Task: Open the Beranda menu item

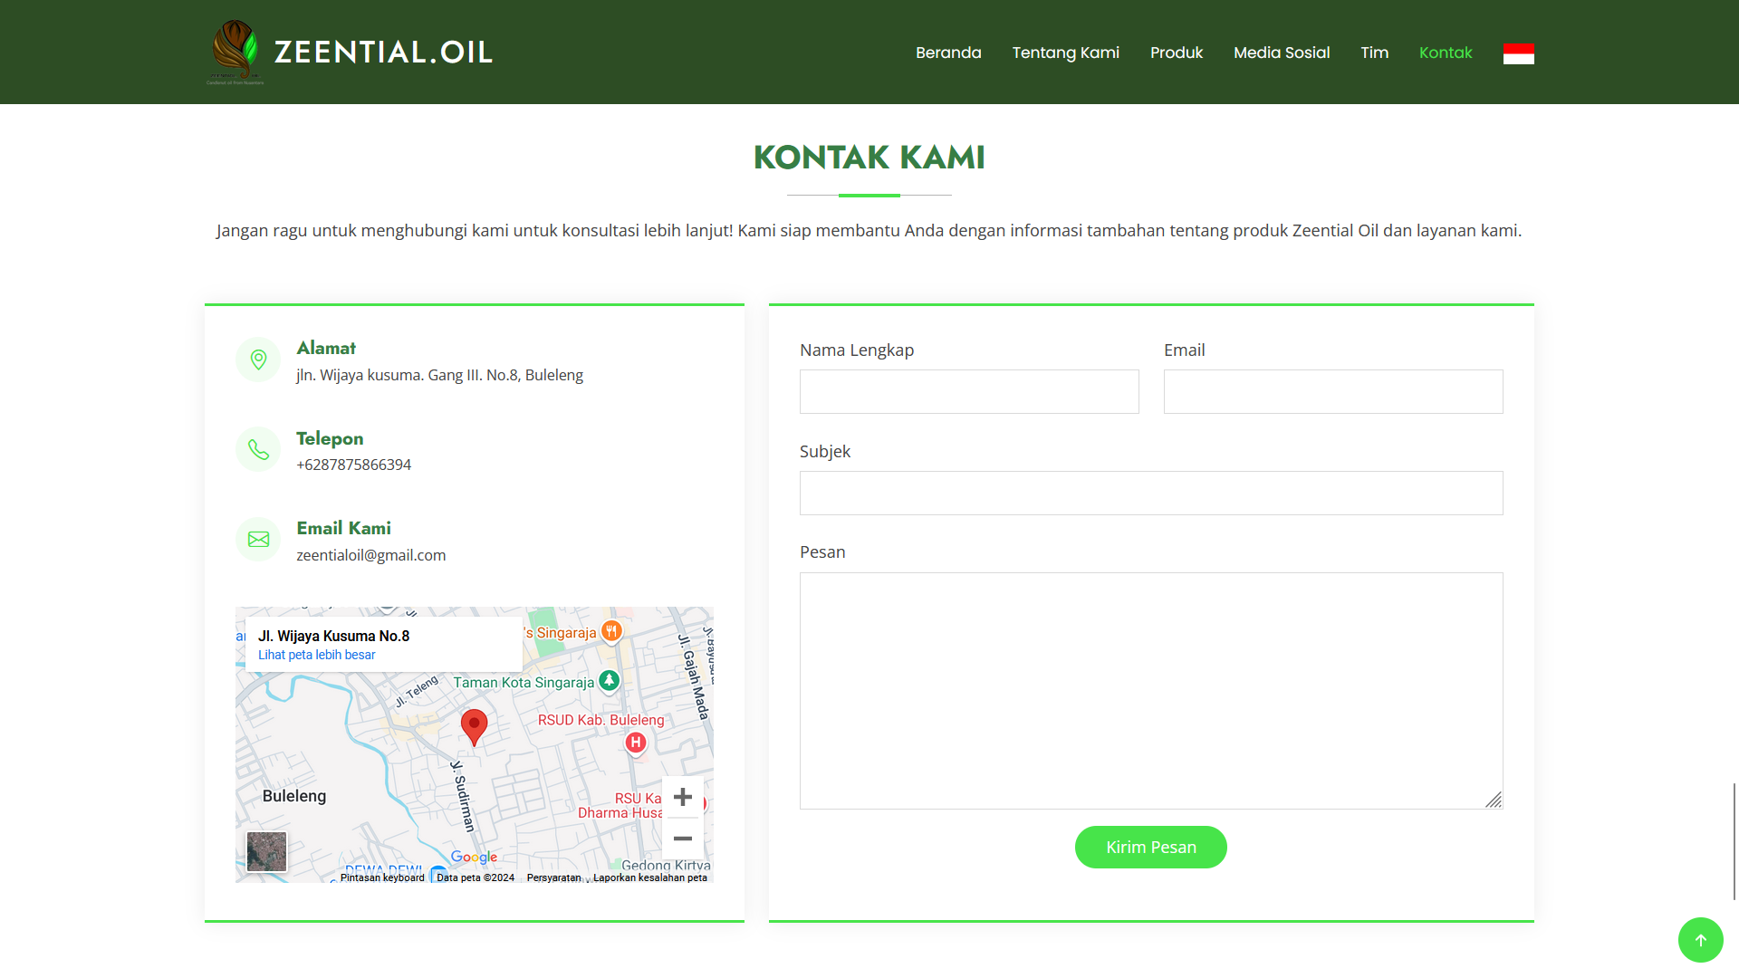Action: tap(948, 53)
